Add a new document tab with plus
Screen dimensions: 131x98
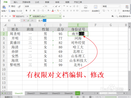pyautogui.click(x=64, y=16)
